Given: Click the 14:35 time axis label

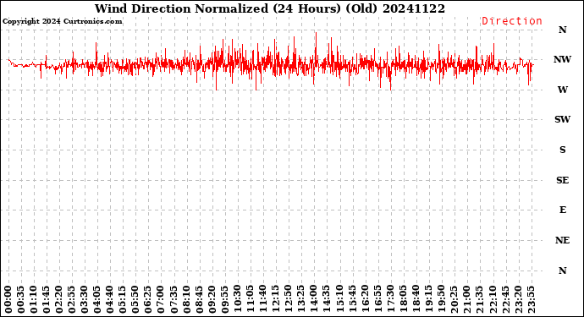Looking at the screenshot, I should pyautogui.click(x=327, y=300).
